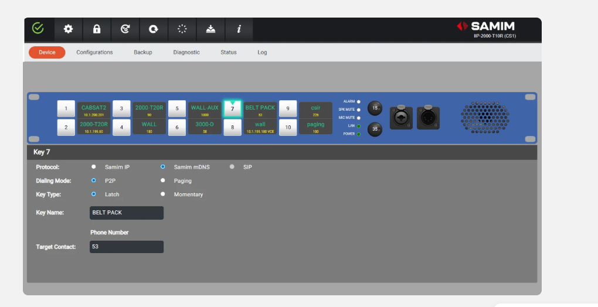This screenshot has width=598, height=307.
Task: Click the Target Contact phone number field
Action: [127, 247]
